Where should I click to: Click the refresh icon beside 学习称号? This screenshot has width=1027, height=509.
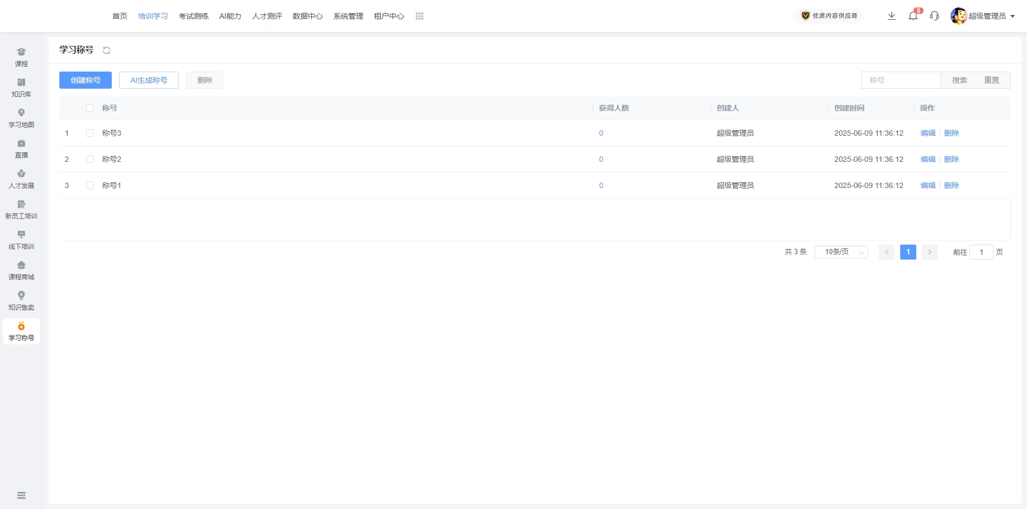tap(106, 50)
